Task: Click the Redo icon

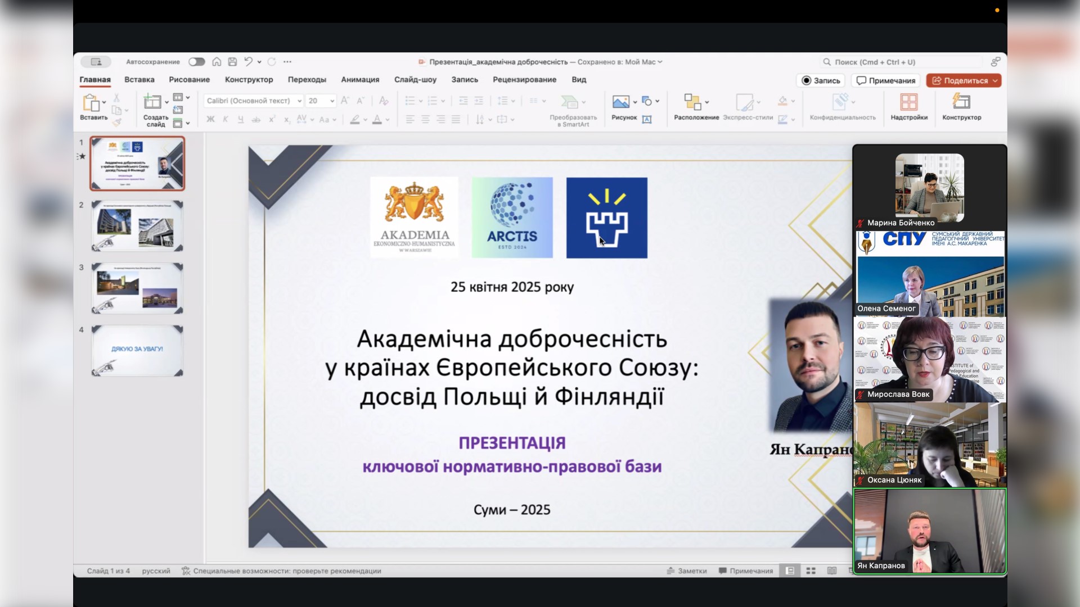Action: [x=272, y=62]
